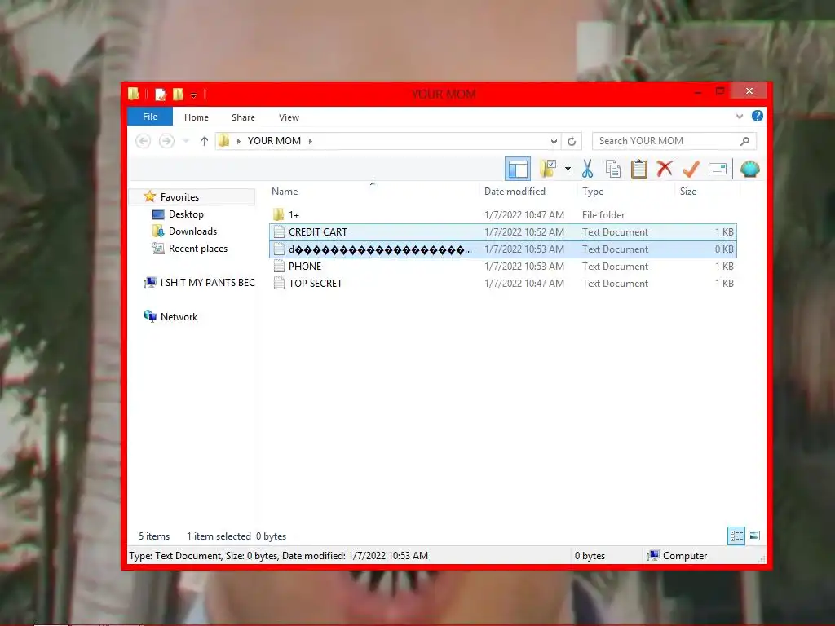835x626 pixels.
Task: Click the 1+ folder icon
Action: (279, 214)
